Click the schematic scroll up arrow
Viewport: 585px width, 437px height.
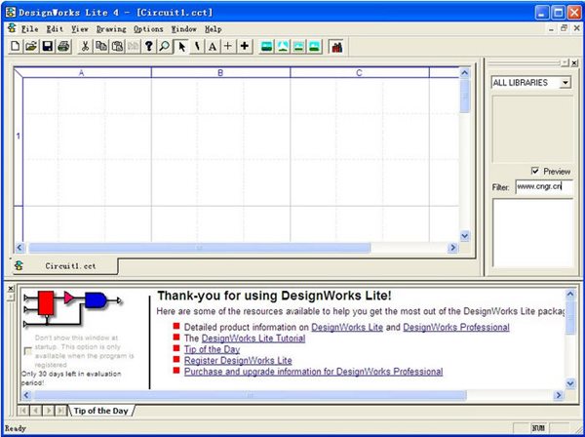coord(464,73)
